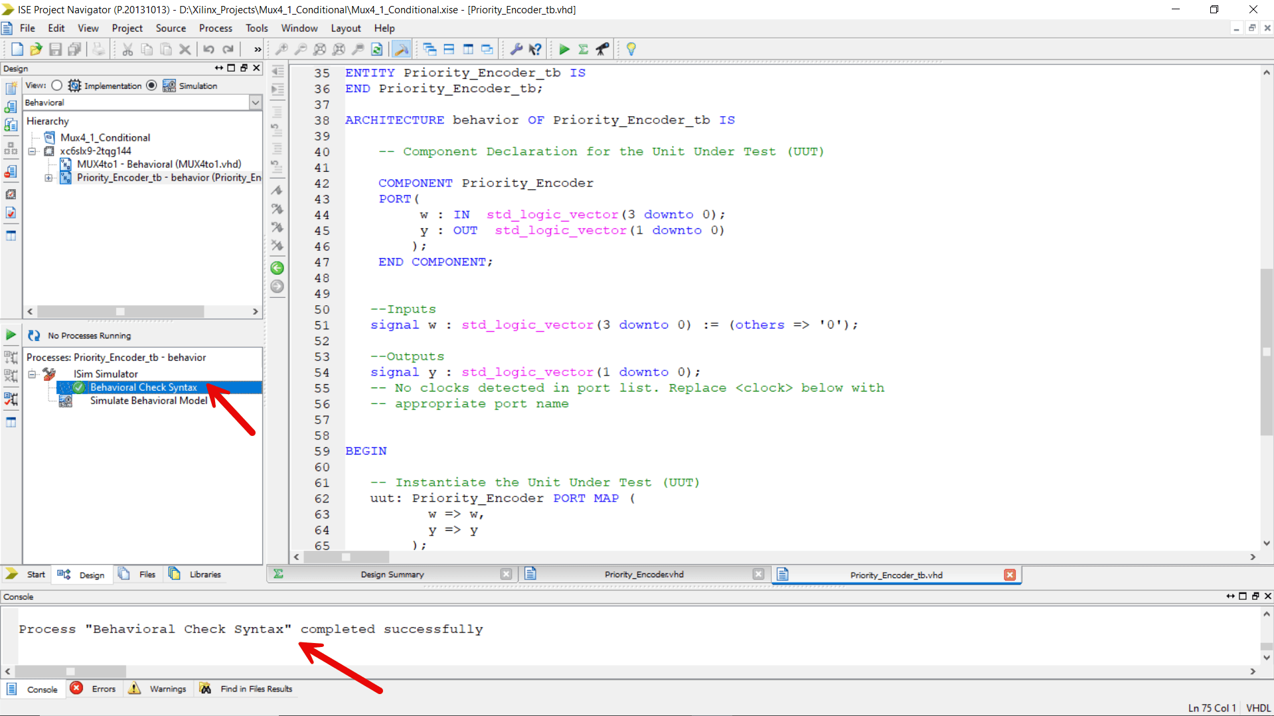Toggle the Behavioral Check Syntax process checkmark
The height and width of the screenshot is (716, 1274).
click(x=79, y=387)
